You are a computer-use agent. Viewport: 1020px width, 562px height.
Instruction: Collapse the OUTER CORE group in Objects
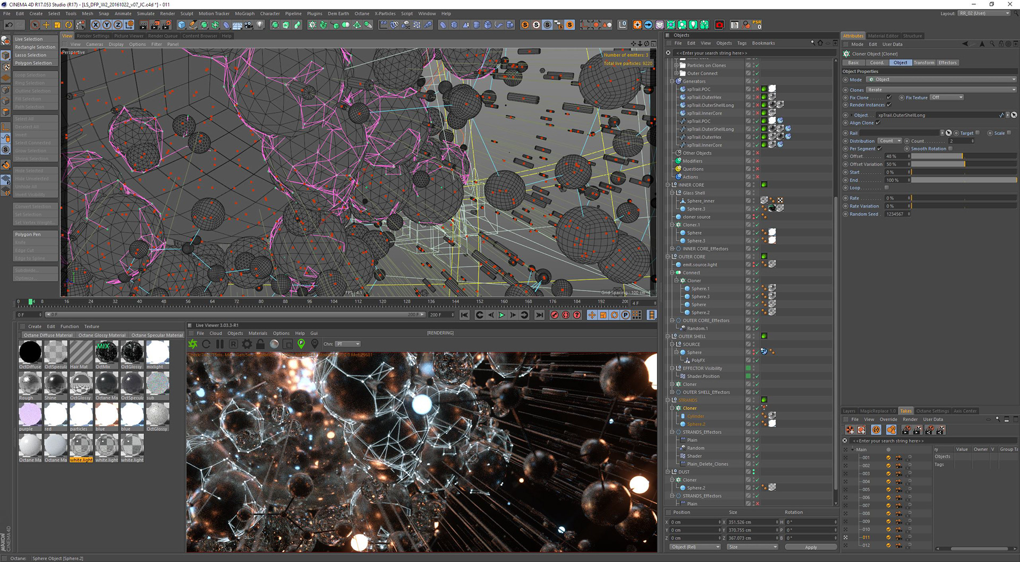(668, 257)
